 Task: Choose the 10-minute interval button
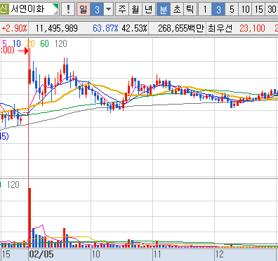(245, 9)
